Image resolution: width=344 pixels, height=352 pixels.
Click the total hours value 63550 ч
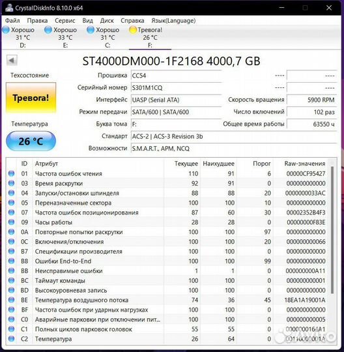click(311, 124)
